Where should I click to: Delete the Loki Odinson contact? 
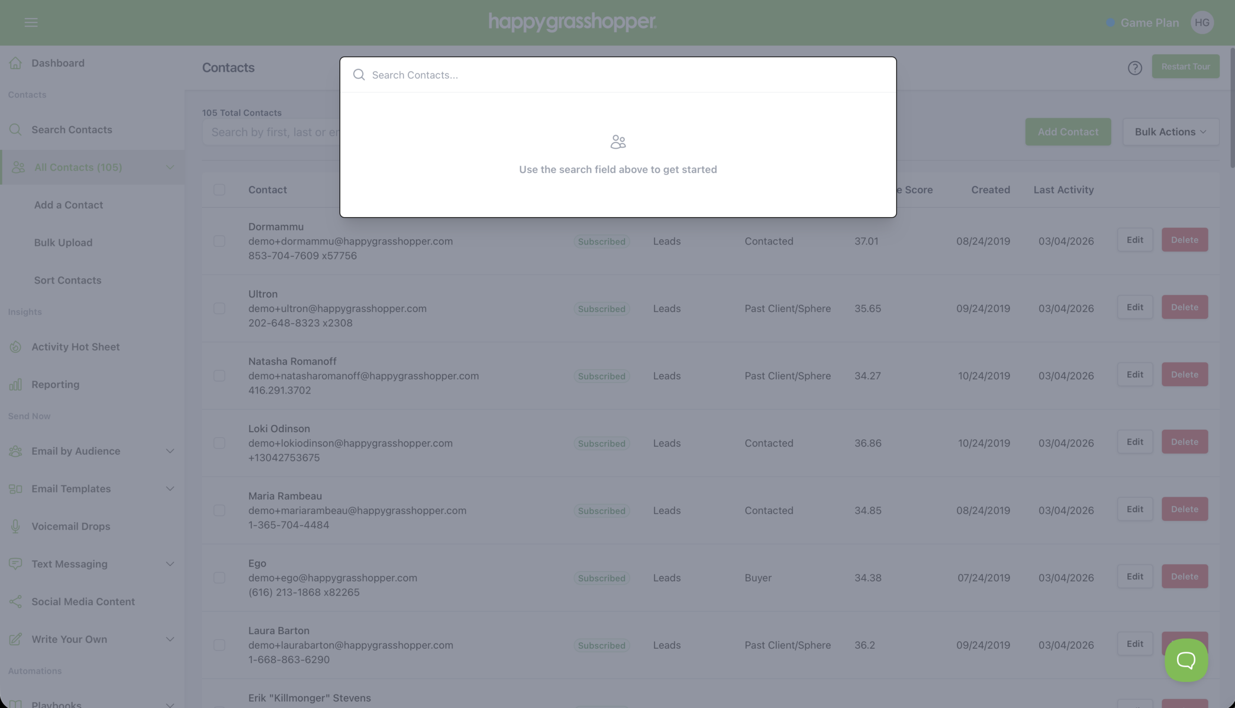(x=1184, y=441)
